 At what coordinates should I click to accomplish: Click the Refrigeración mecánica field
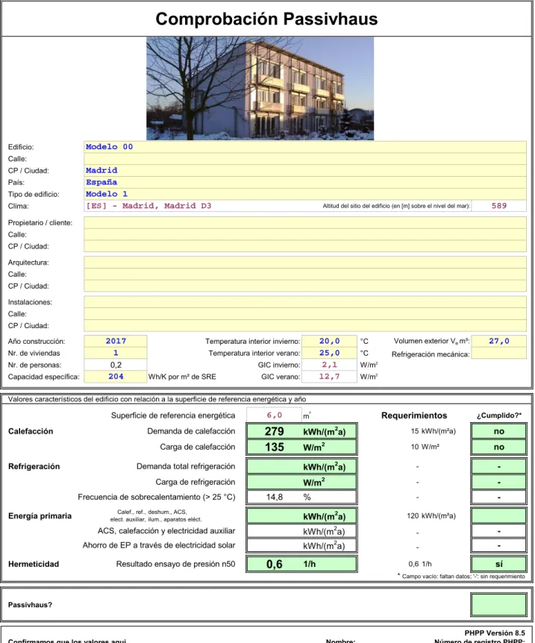pyautogui.click(x=499, y=354)
